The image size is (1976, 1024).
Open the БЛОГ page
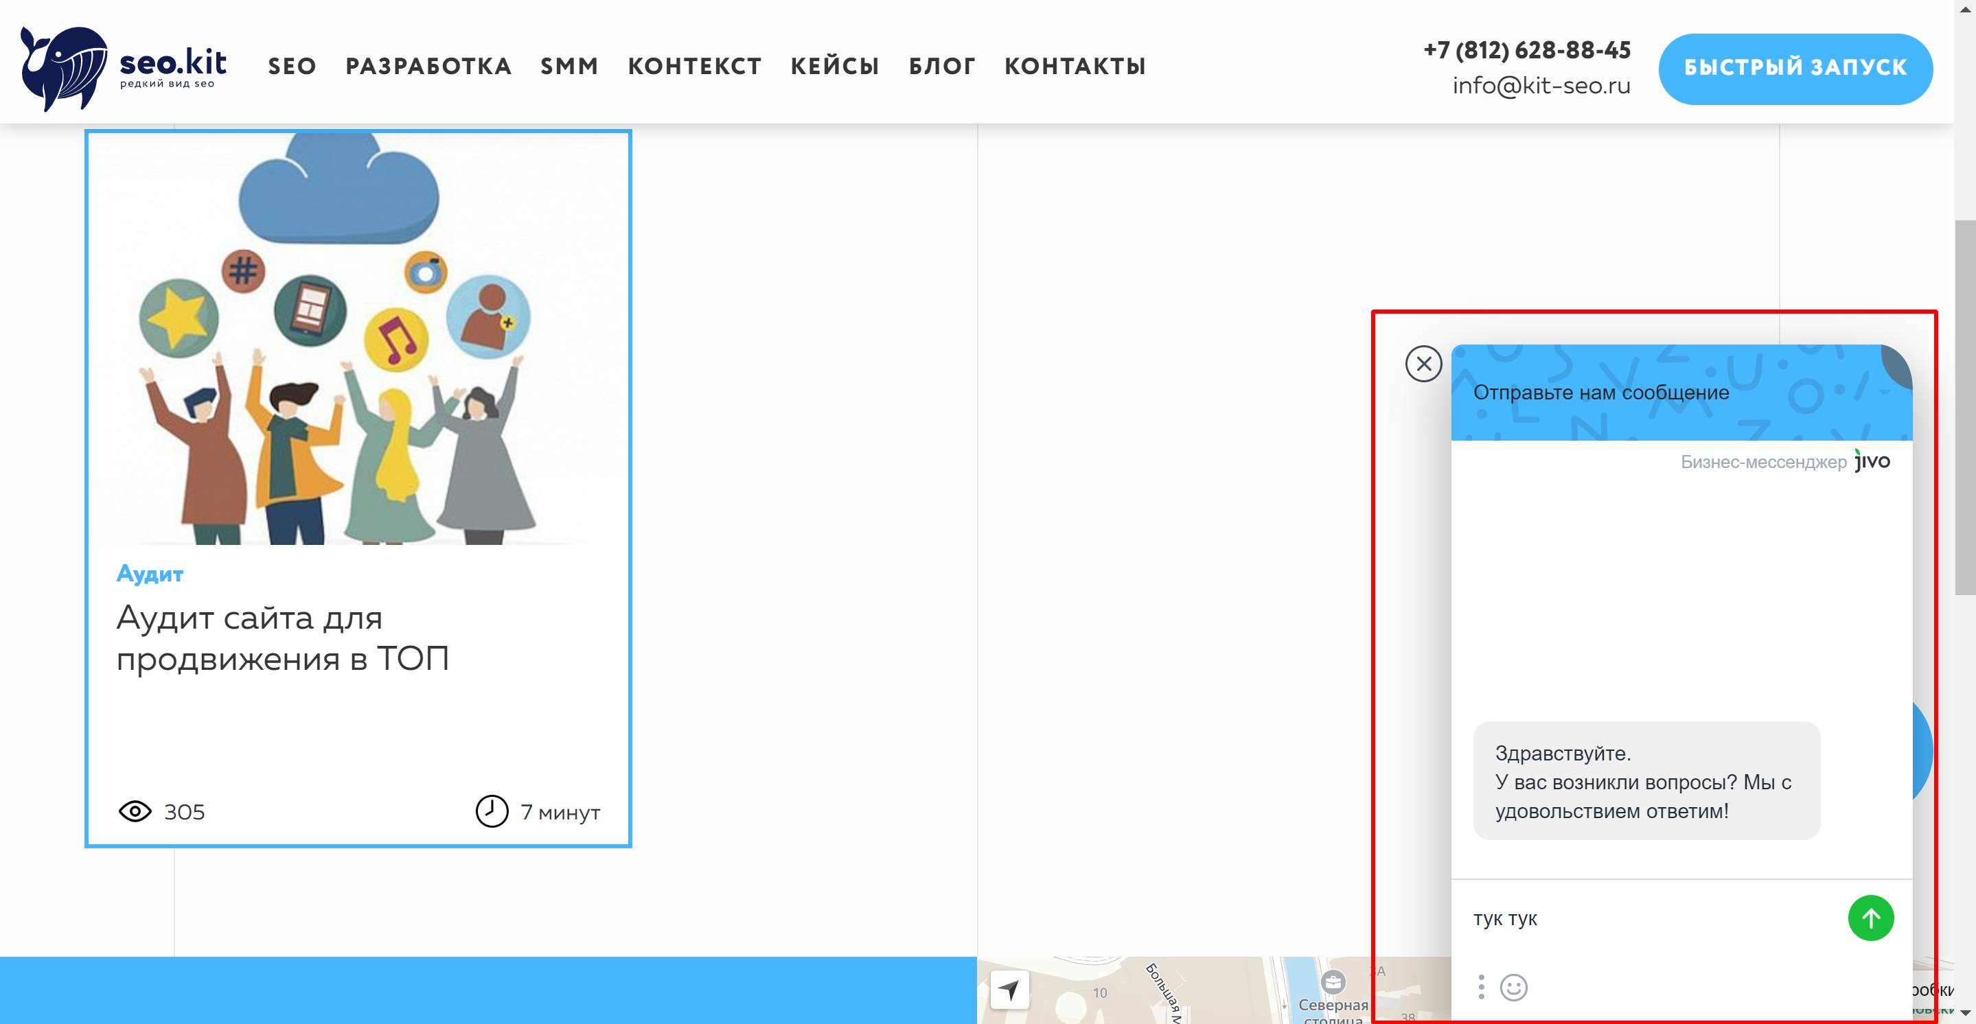coord(943,67)
